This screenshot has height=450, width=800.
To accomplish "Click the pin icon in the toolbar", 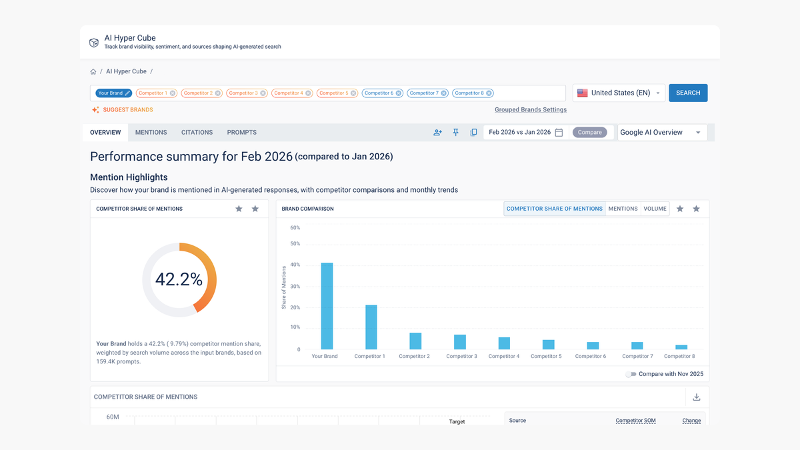I will pyautogui.click(x=456, y=133).
